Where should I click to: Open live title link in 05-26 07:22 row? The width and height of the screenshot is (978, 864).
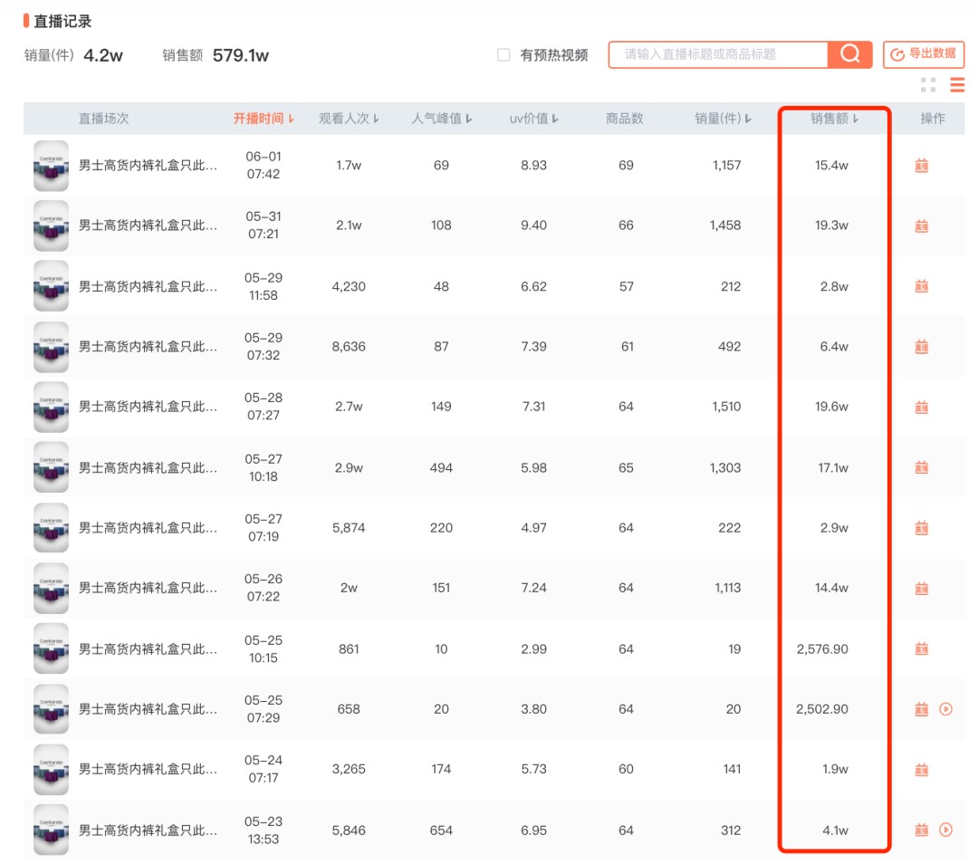point(148,588)
